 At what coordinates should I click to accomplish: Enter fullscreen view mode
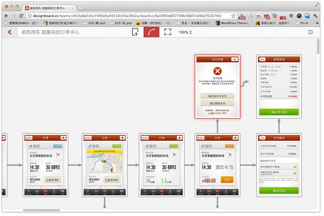click(x=168, y=32)
